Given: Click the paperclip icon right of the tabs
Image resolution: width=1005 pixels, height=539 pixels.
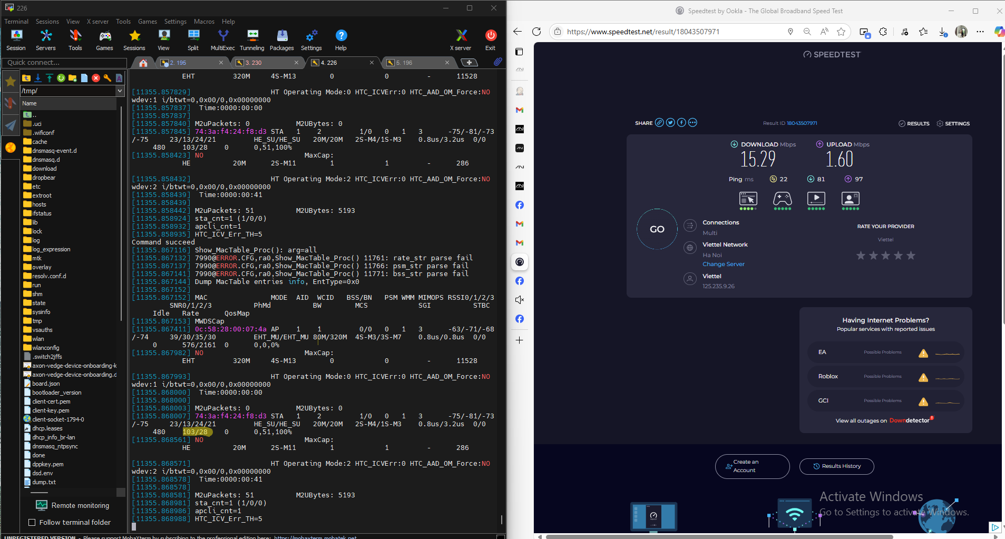Looking at the screenshot, I should [497, 62].
